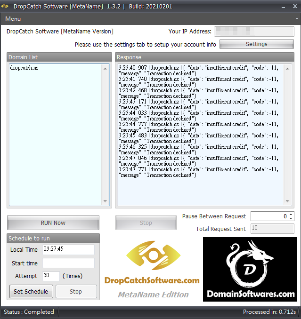Click the Total Request Sent label
This screenshot has width=301, height=319.
pyautogui.click(x=221, y=229)
